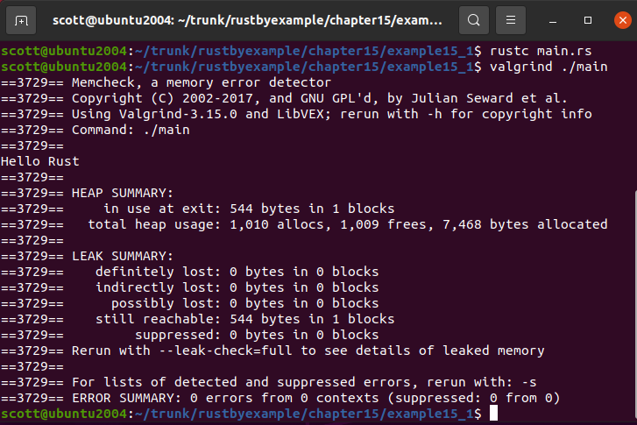Maximize the terminal window

pyautogui.click(x=588, y=20)
